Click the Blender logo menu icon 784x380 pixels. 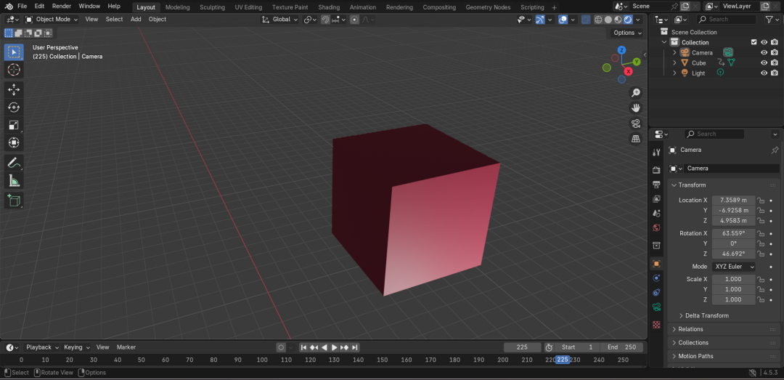[x=9, y=7]
